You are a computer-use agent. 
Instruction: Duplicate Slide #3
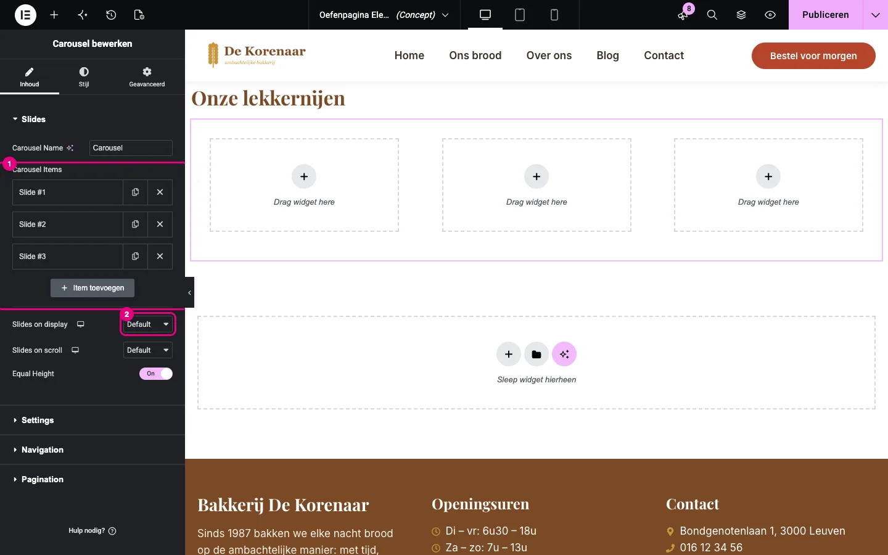tap(135, 257)
